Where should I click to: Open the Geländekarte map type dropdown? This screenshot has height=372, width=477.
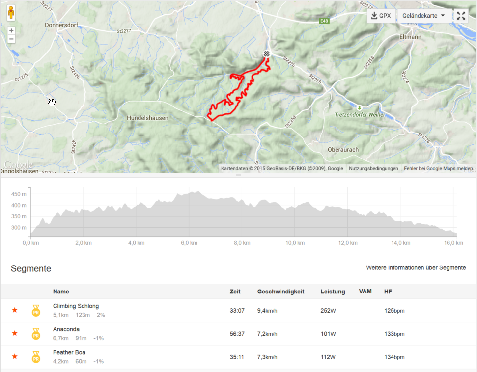(423, 16)
